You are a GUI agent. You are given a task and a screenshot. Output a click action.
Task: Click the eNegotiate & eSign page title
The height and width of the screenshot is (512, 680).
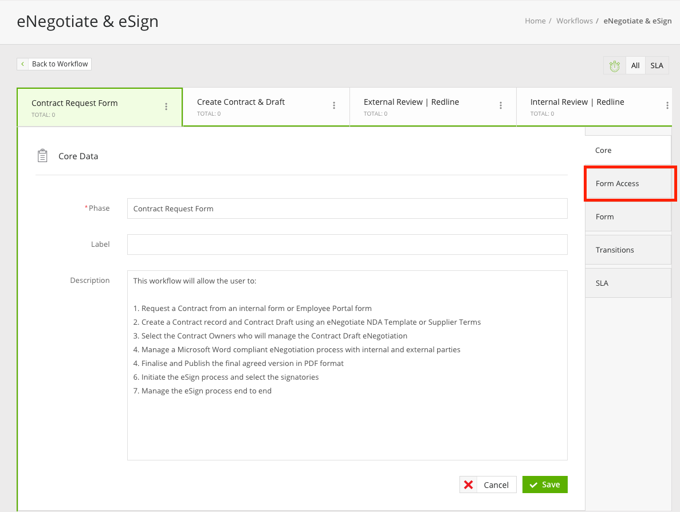[x=88, y=21]
